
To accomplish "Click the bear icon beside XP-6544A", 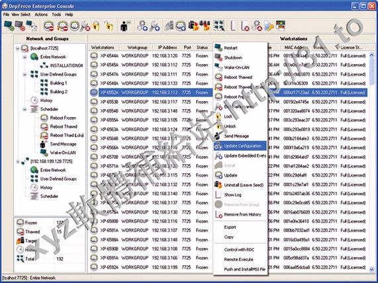I will 94,56.
